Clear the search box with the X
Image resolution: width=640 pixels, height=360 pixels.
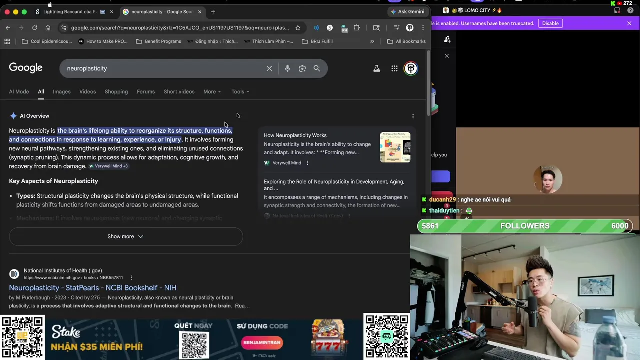pos(269,68)
